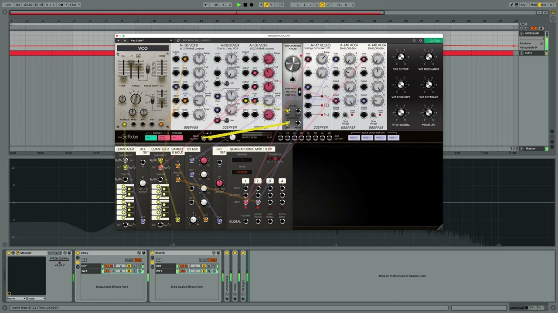Click the Tap tempo button
The width and height of the screenshot is (558, 313).
click(x=18, y=5)
